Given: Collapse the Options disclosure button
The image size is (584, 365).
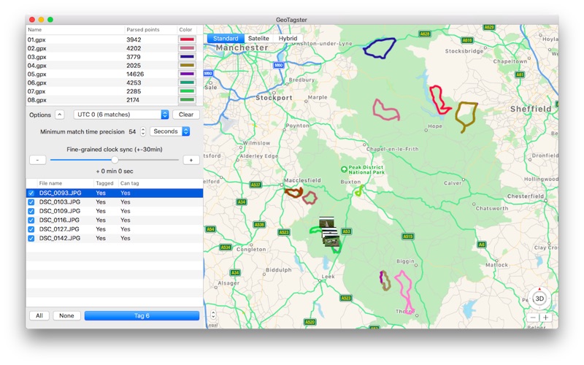Looking at the screenshot, I should 60,115.
